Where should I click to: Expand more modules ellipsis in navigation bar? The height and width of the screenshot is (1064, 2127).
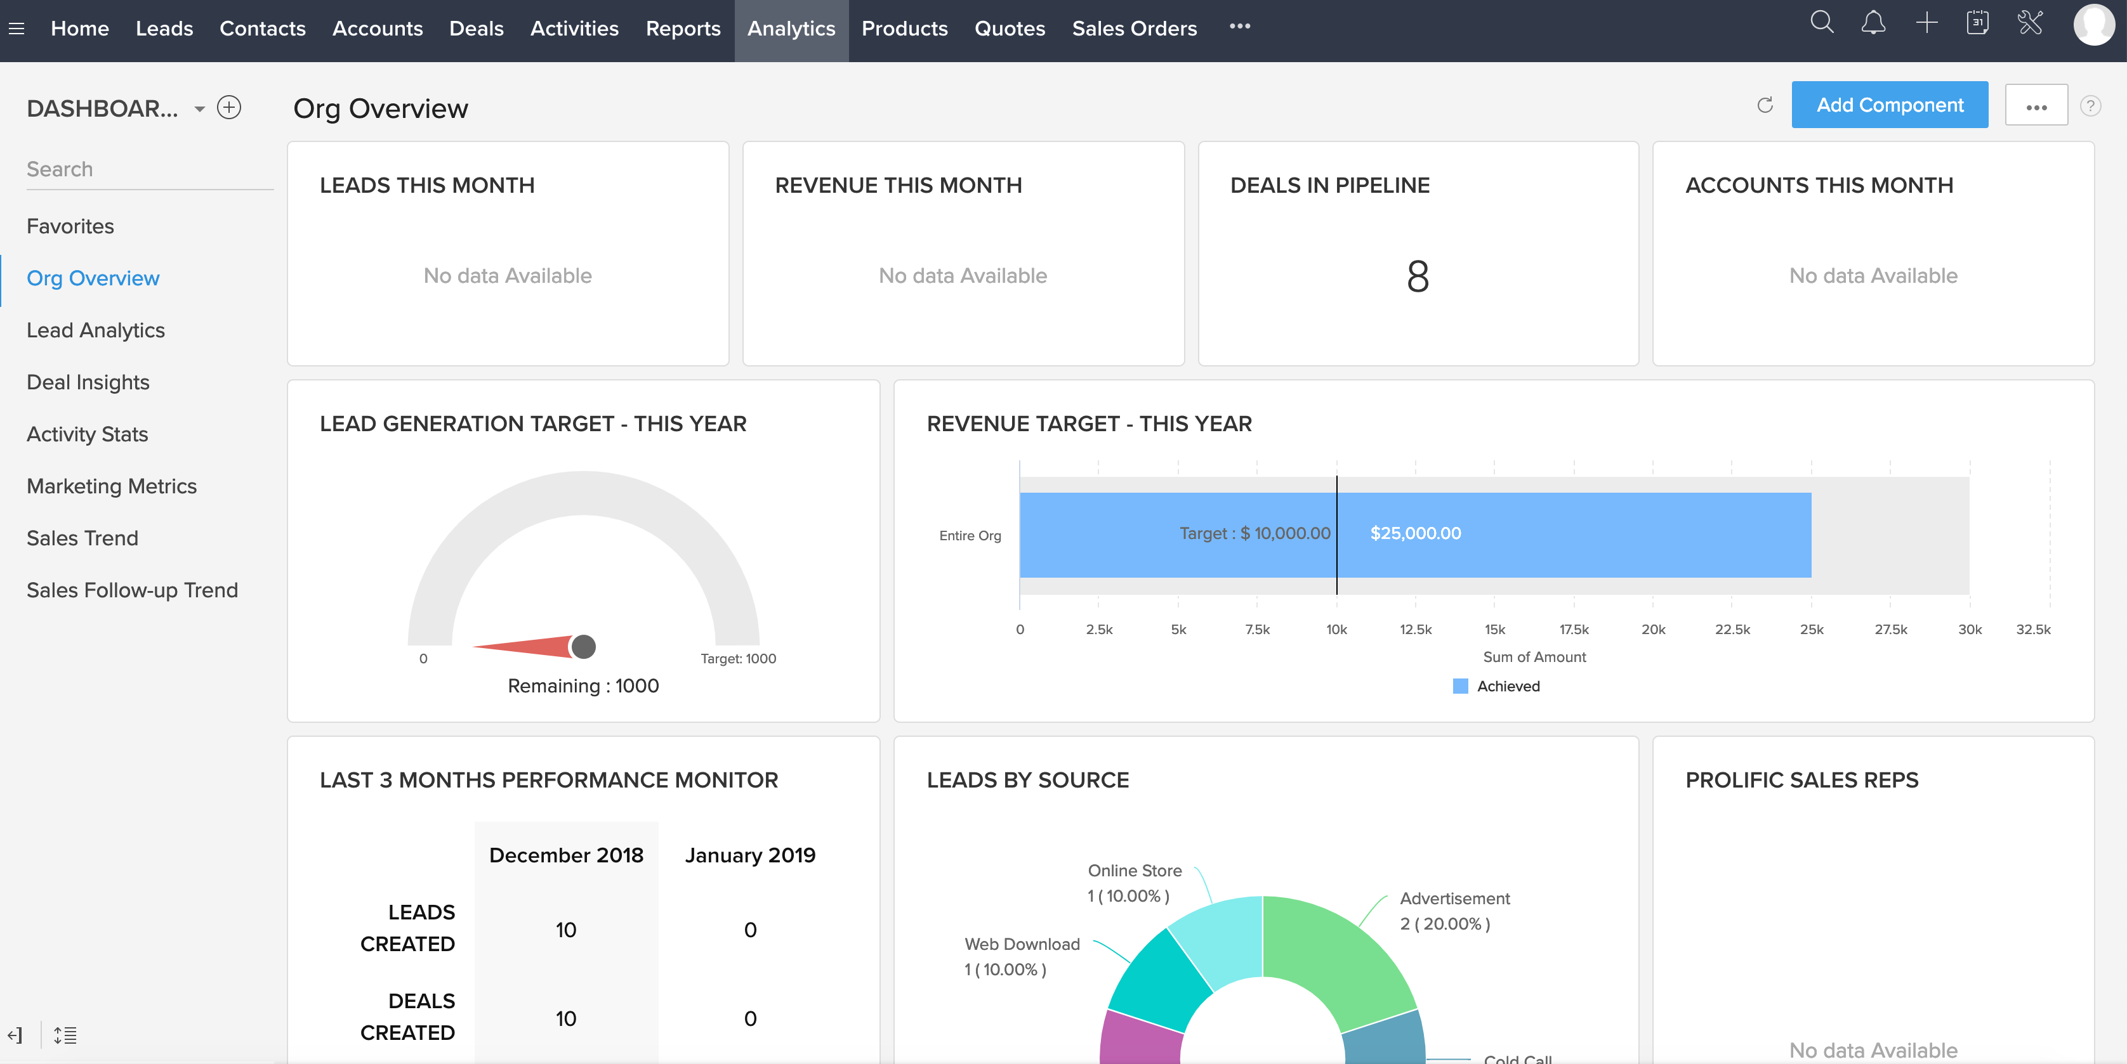click(x=1239, y=27)
